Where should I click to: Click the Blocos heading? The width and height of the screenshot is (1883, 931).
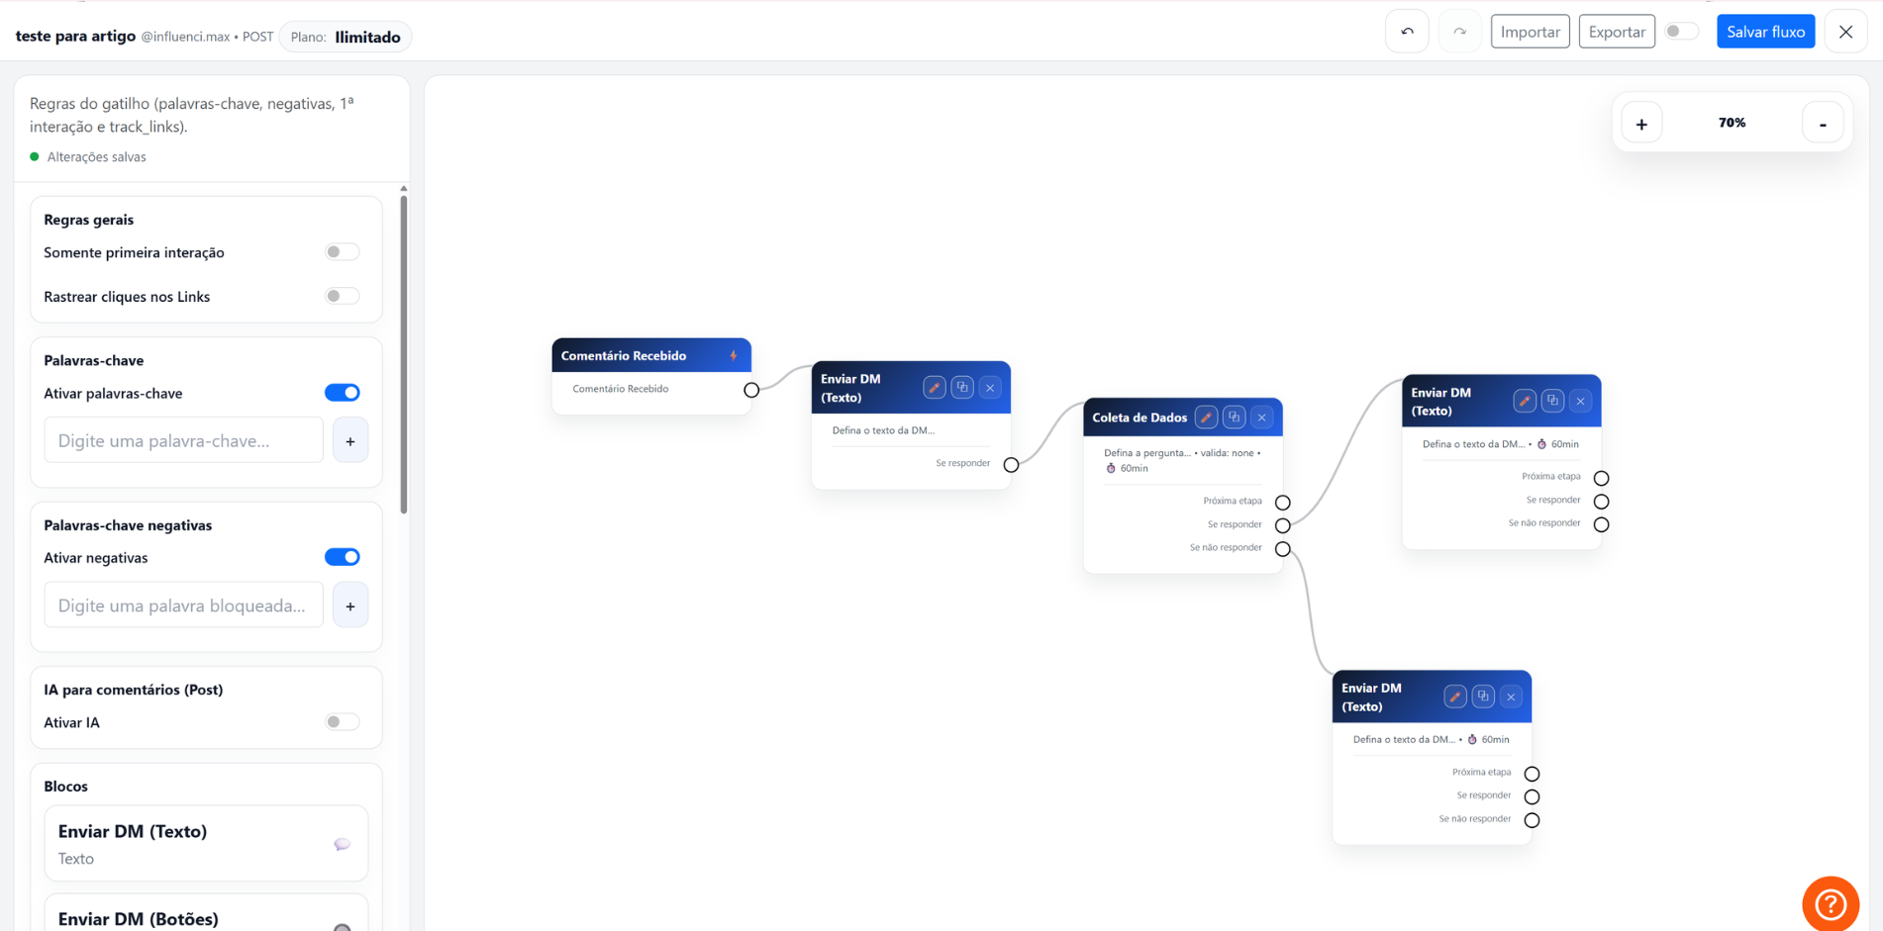tap(65, 787)
